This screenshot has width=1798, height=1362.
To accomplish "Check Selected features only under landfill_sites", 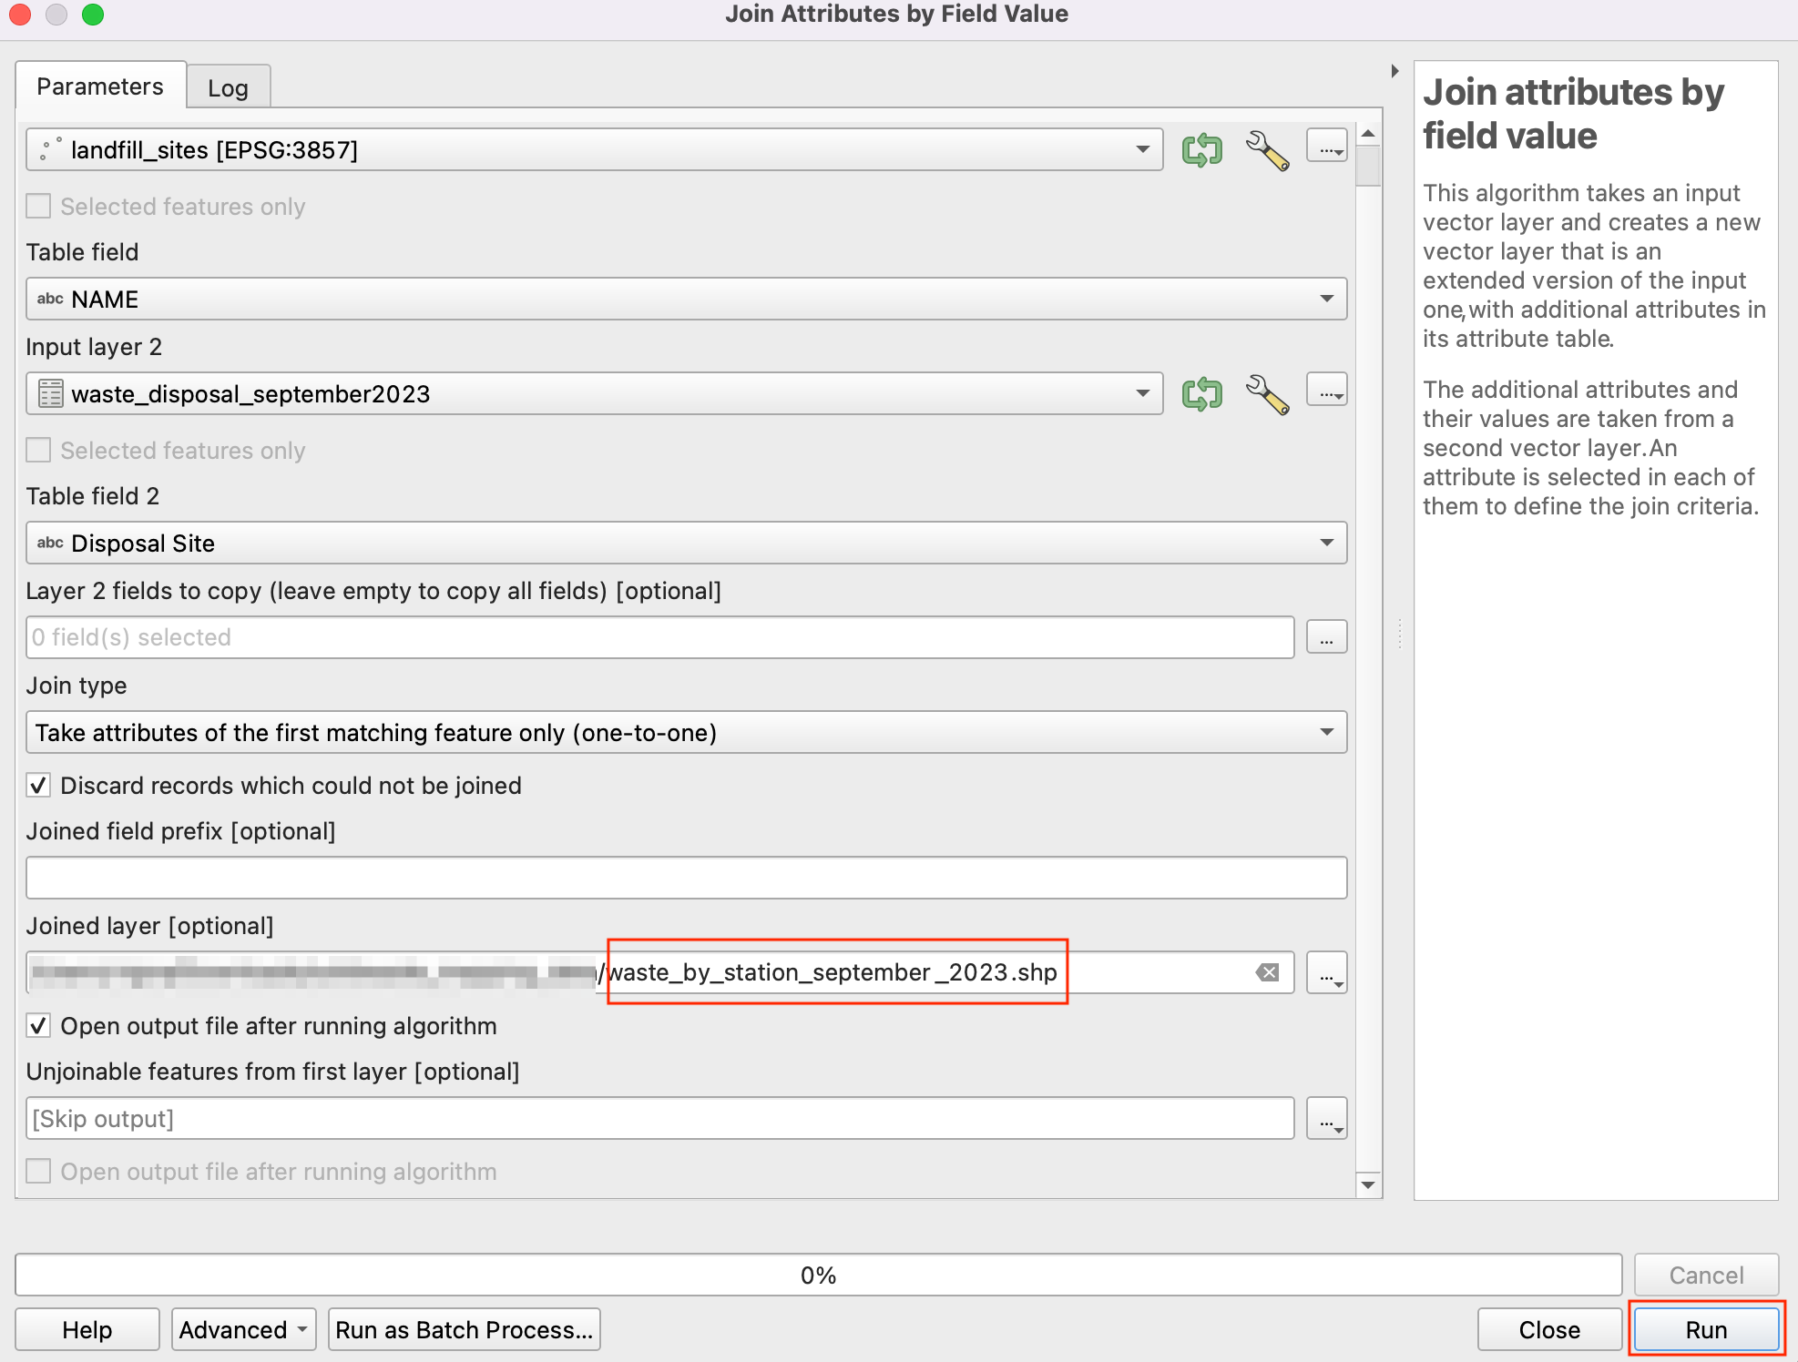I will 38,207.
